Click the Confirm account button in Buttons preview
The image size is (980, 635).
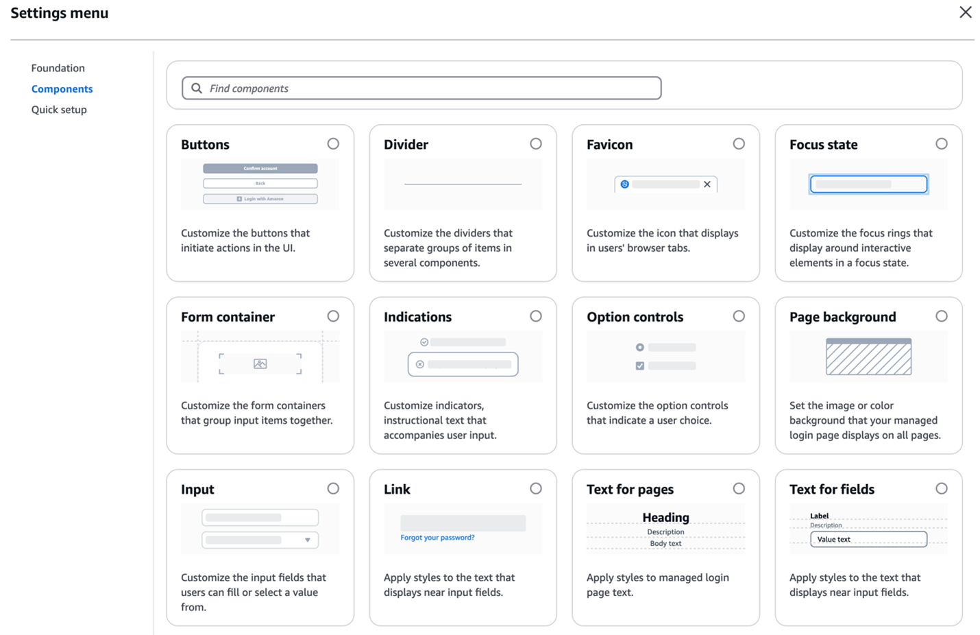click(260, 168)
